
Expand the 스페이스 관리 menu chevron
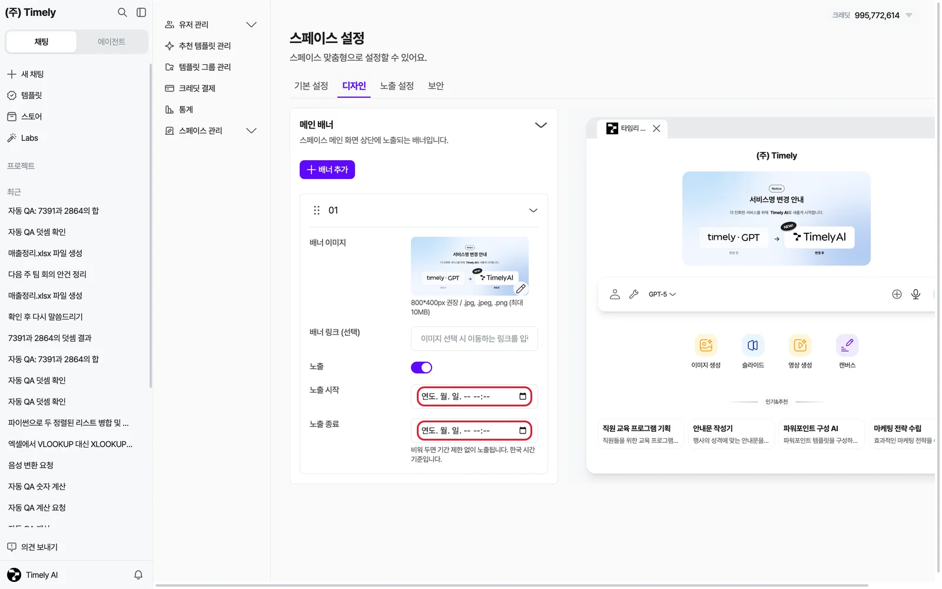[x=251, y=131]
